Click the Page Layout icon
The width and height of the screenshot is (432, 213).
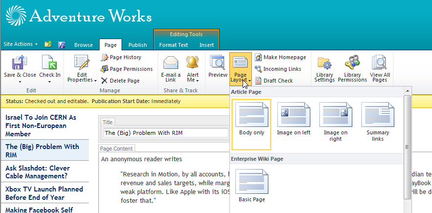240,63
